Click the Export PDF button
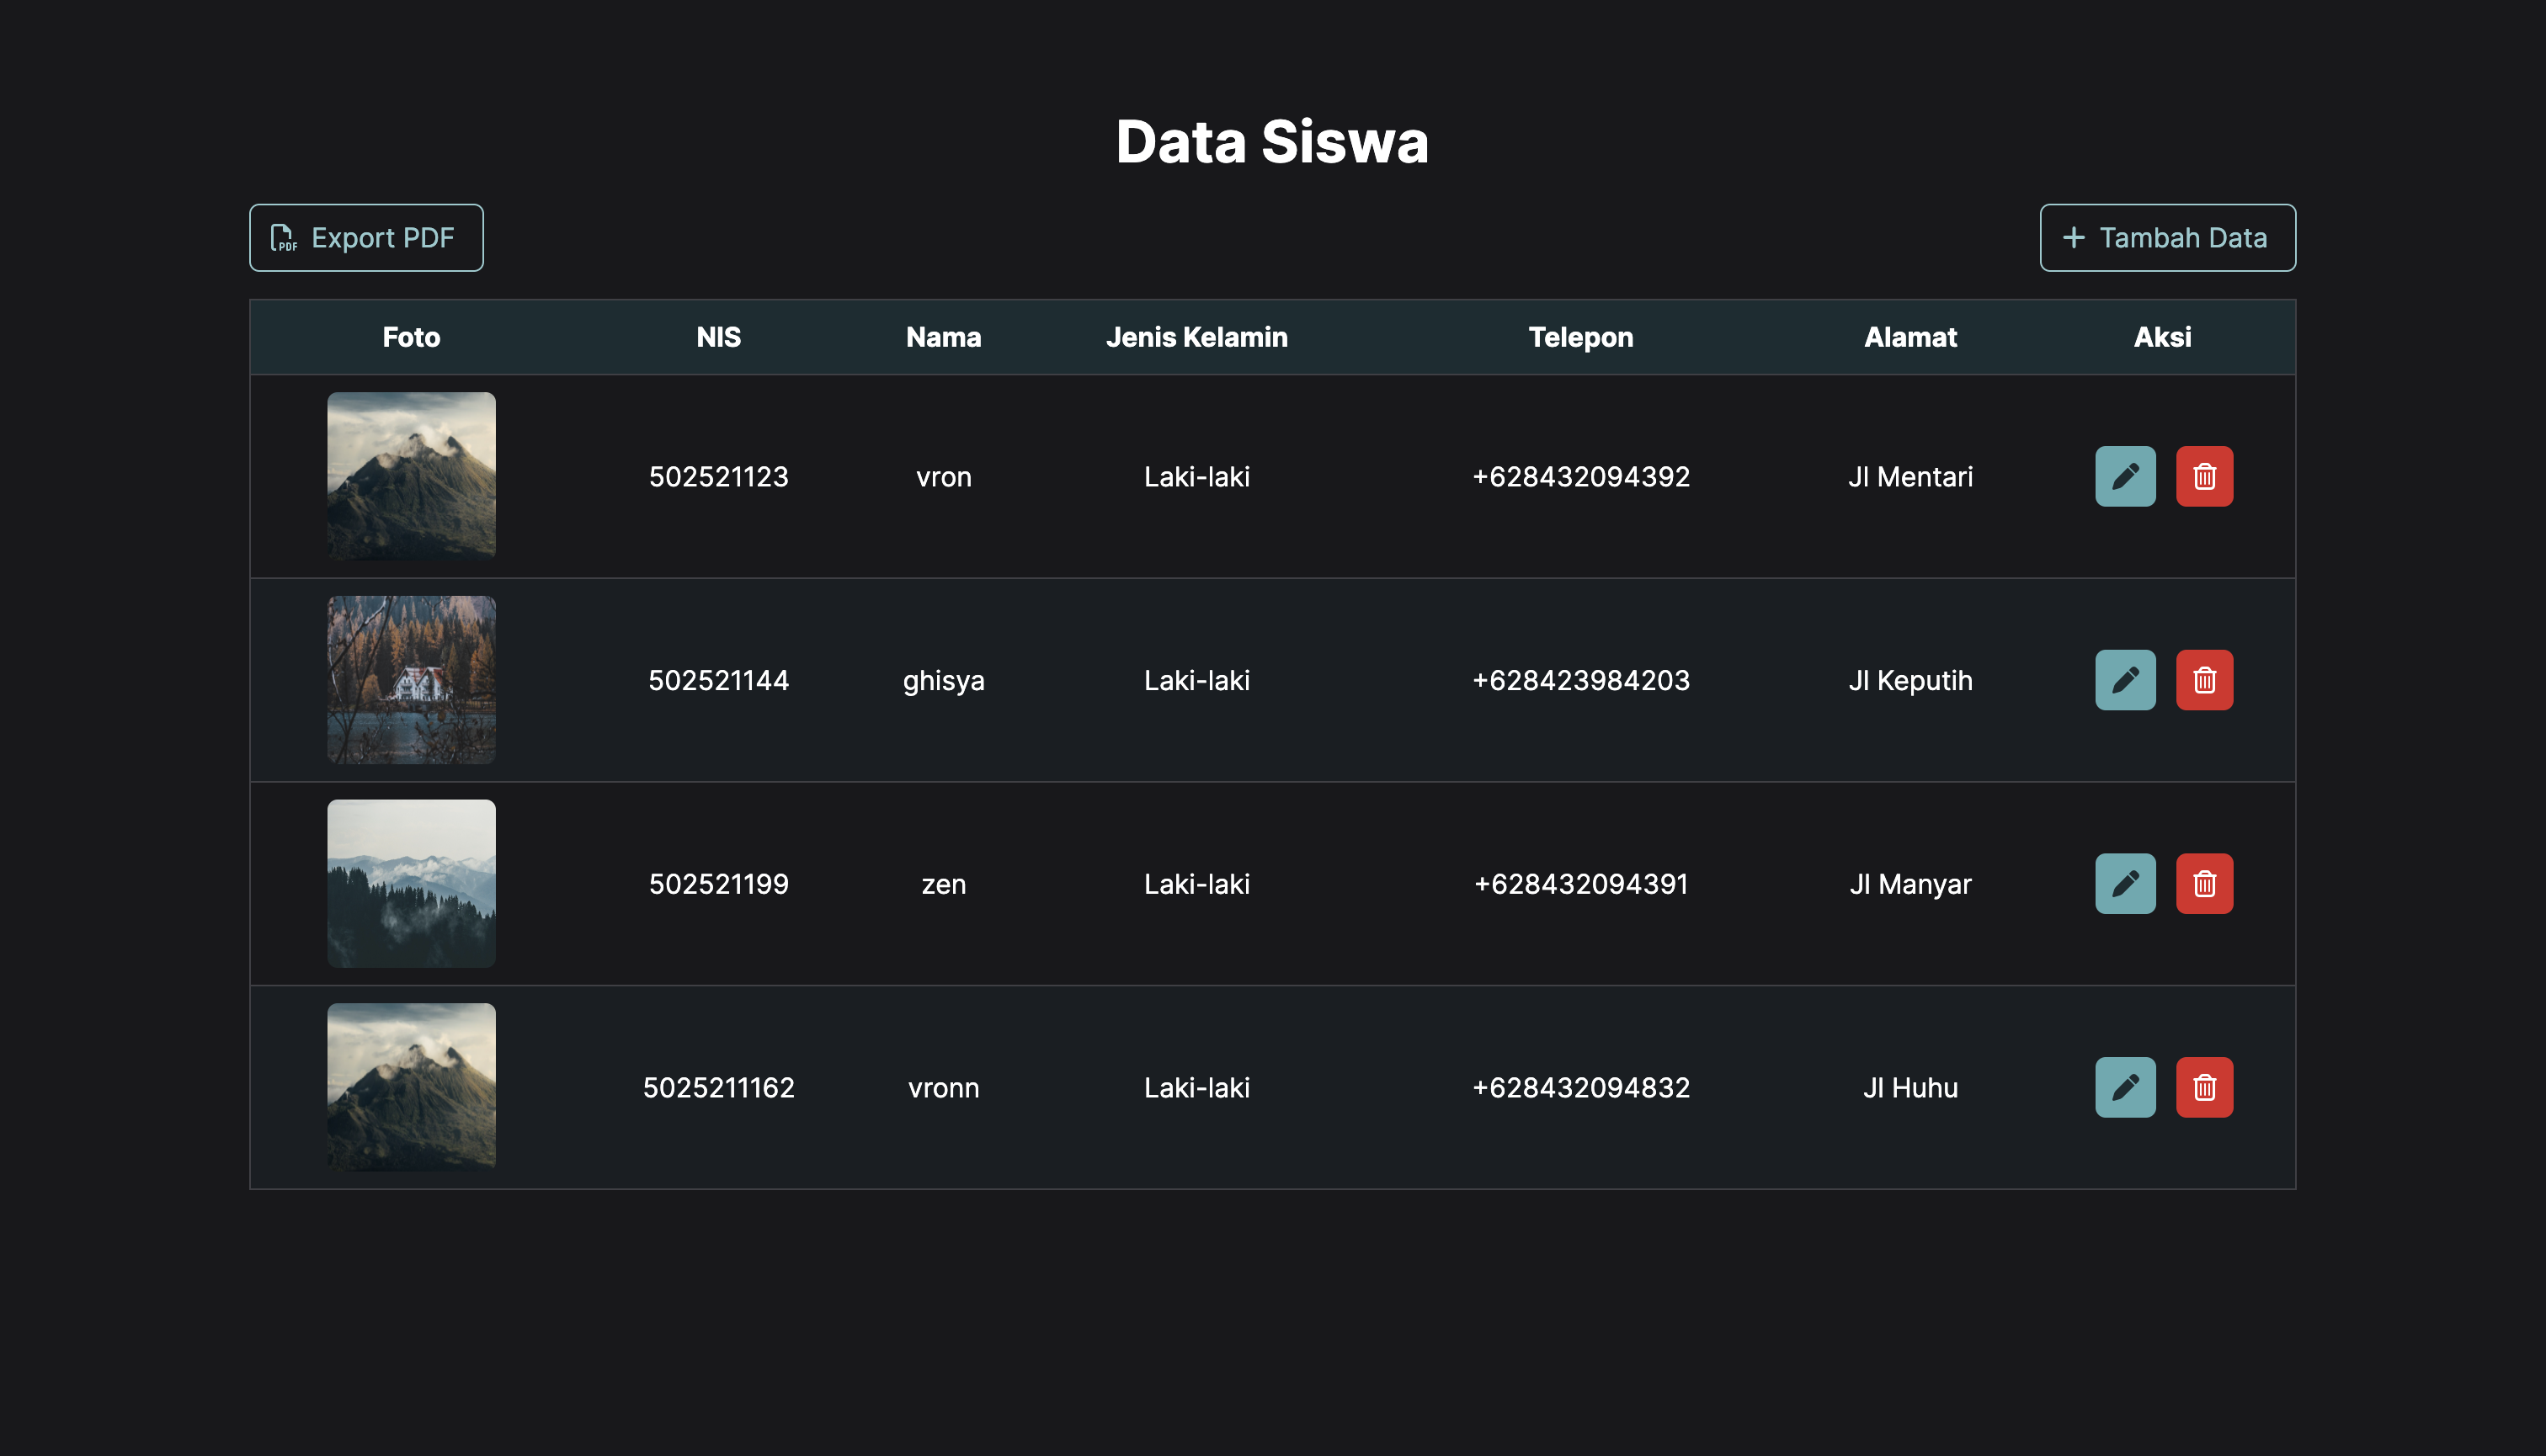Screen dimensions: 2546x1456 366,238
